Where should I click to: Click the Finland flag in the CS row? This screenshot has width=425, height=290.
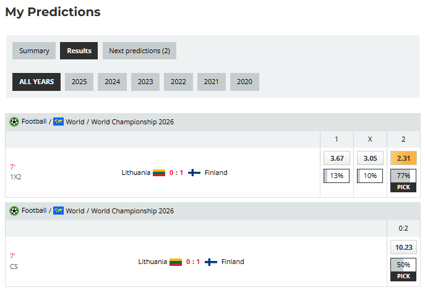[x=211, y=262]
